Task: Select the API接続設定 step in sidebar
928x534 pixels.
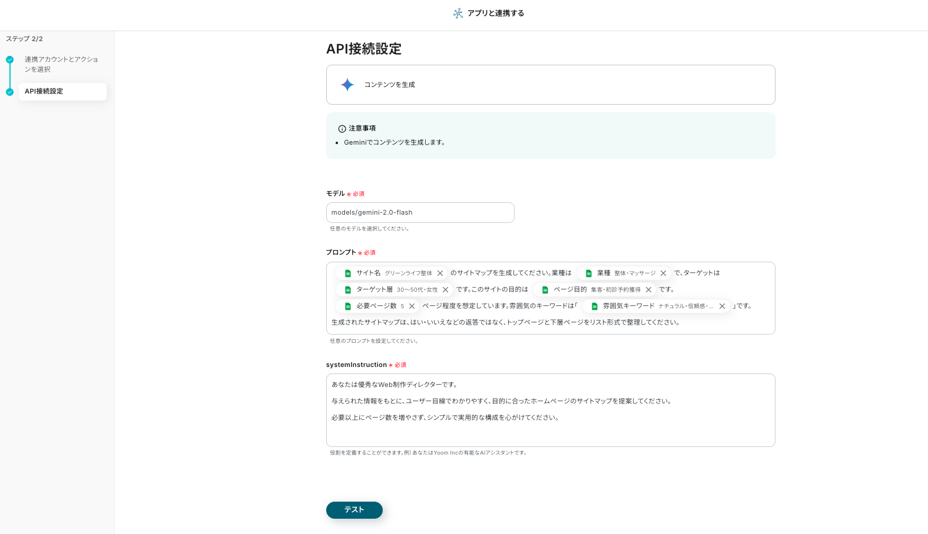Action: point(62,92)
